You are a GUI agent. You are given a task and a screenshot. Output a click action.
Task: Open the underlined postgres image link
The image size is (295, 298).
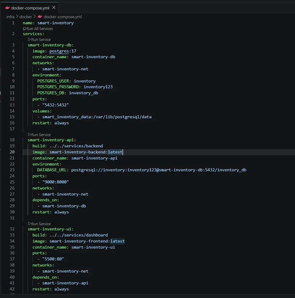coord(59,51)
